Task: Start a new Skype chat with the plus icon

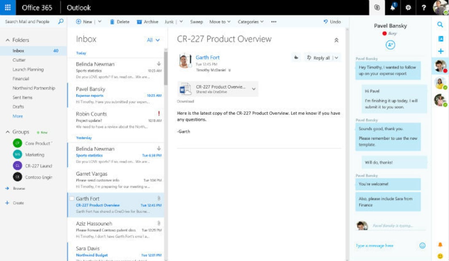Action: (441, 51)
